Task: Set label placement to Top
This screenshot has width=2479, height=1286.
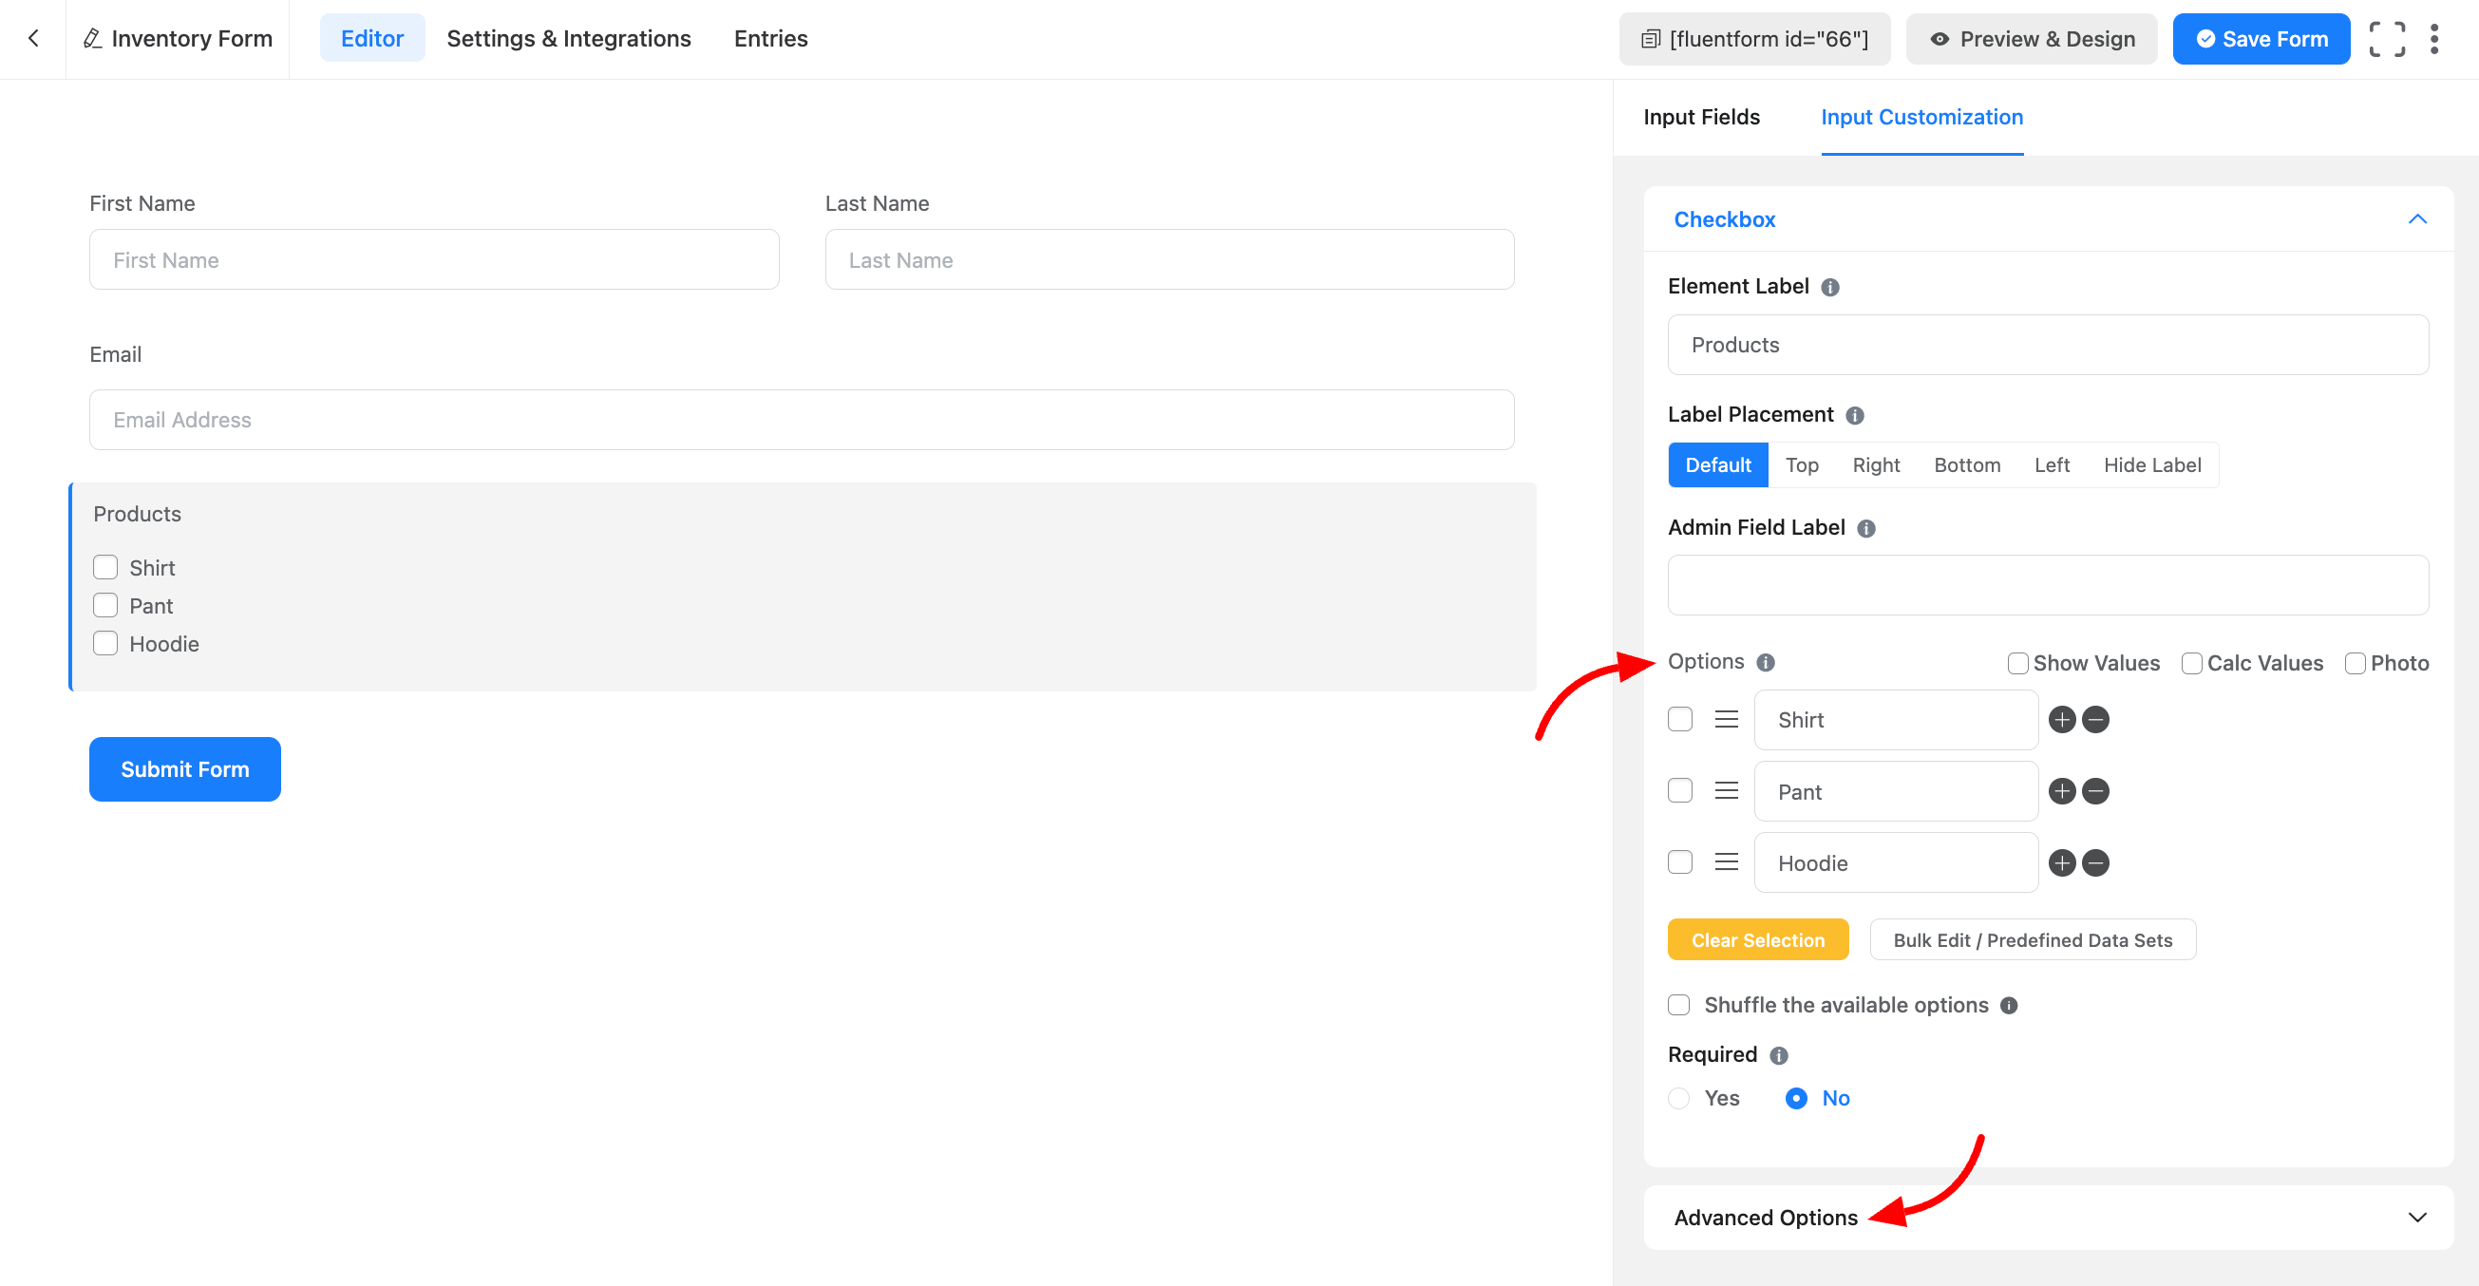Action: (1802, 466)
